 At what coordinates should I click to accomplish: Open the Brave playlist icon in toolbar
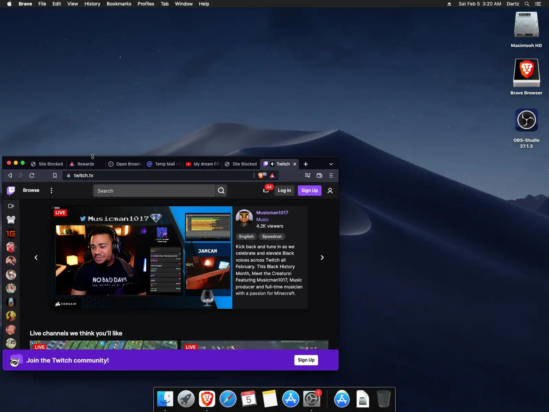click(x=308, y=175)
